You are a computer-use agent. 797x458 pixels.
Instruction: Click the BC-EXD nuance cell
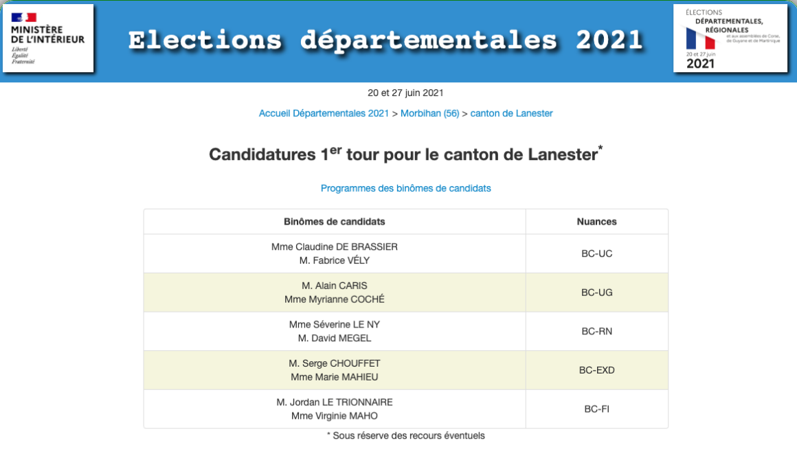pyautogui.click(x=596, y=370)
